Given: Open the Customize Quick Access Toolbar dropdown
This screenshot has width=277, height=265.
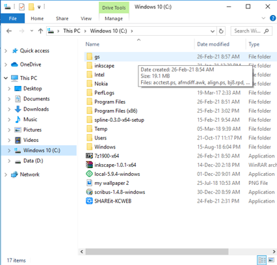Looking at the screenshot, I should pos(39,7).
